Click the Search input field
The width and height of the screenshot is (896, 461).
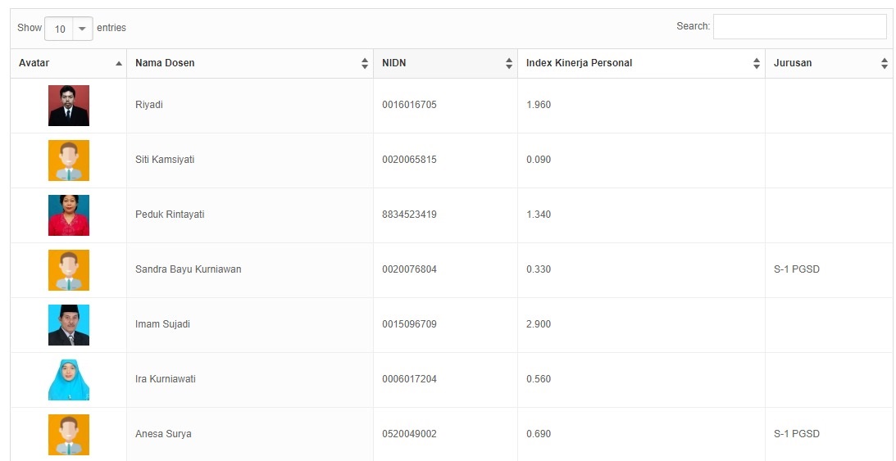799,26
